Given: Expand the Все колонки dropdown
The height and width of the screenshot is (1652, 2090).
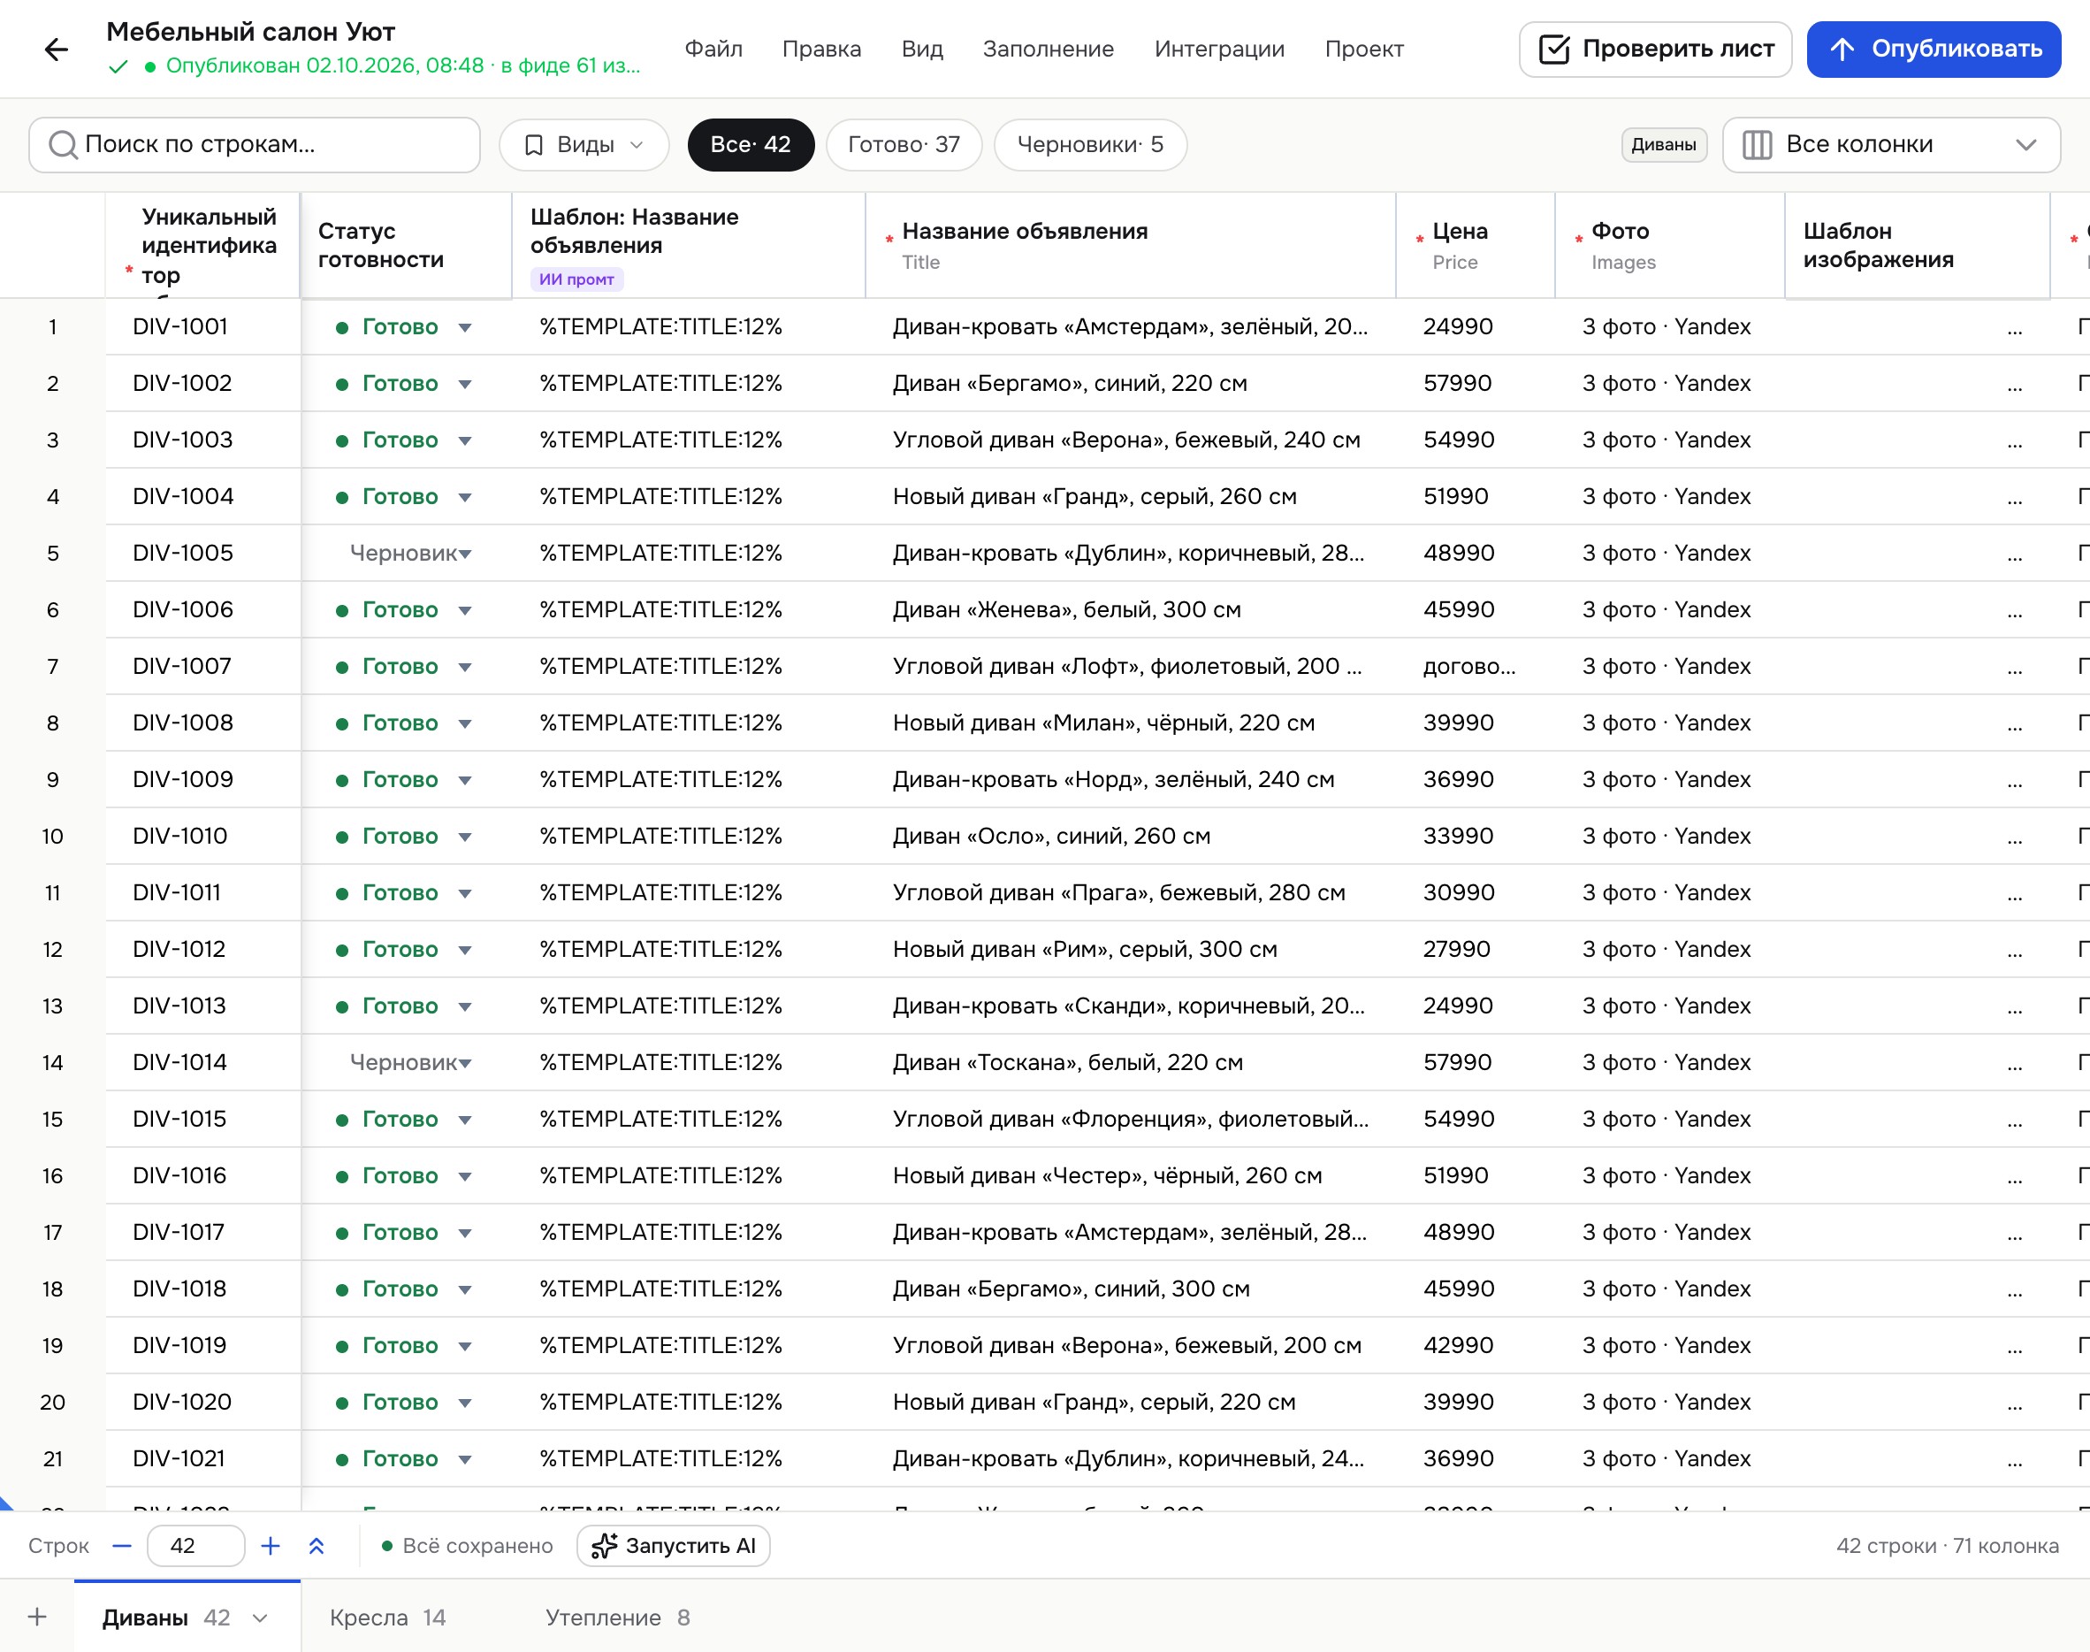Looking at the screenshot, I should click(1891, 145).
